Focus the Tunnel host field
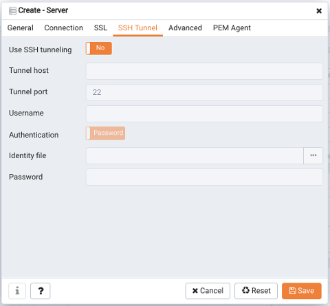This screenshot has width=330, height=306. click(204, 72)
